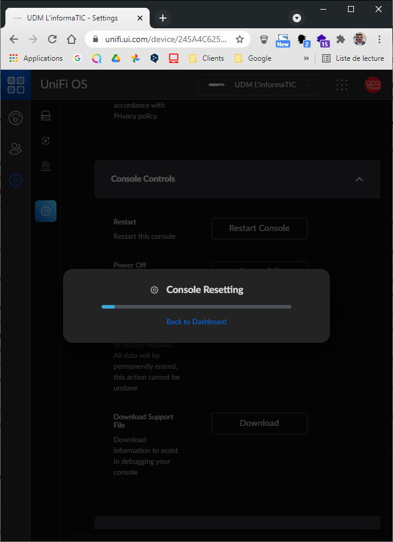Open the red user avatar icon
Image resolution: width=393 pixels, height=542 pixels.
pyautogui.click(x=373, y=85)
